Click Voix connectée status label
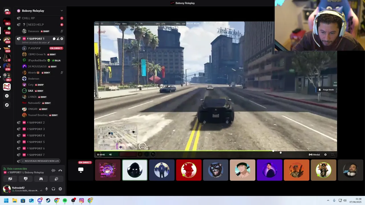365x205 pixels. 17,169
